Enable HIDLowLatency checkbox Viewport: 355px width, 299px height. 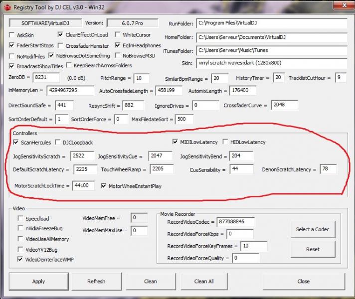[x=225, y=142]
